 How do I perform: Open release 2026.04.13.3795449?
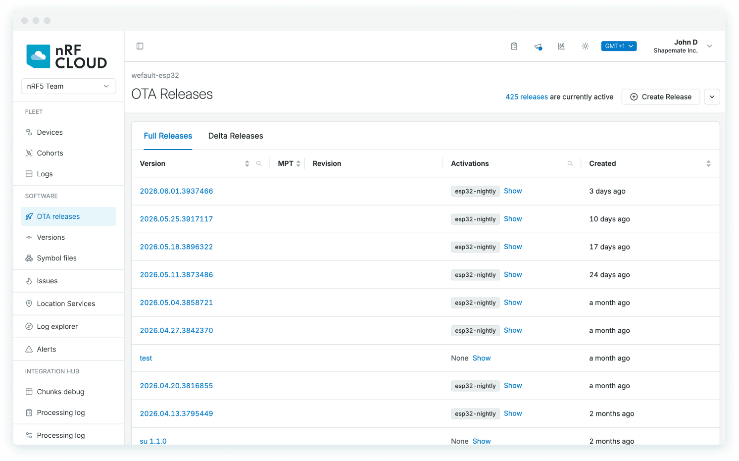tap(176, 413)
